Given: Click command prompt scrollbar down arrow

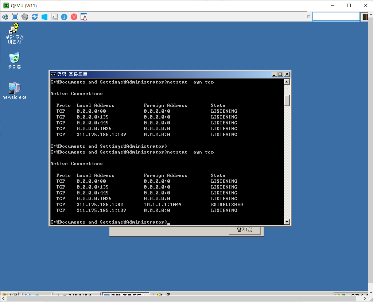Looking at the screenshot, I should click(287, 221).
